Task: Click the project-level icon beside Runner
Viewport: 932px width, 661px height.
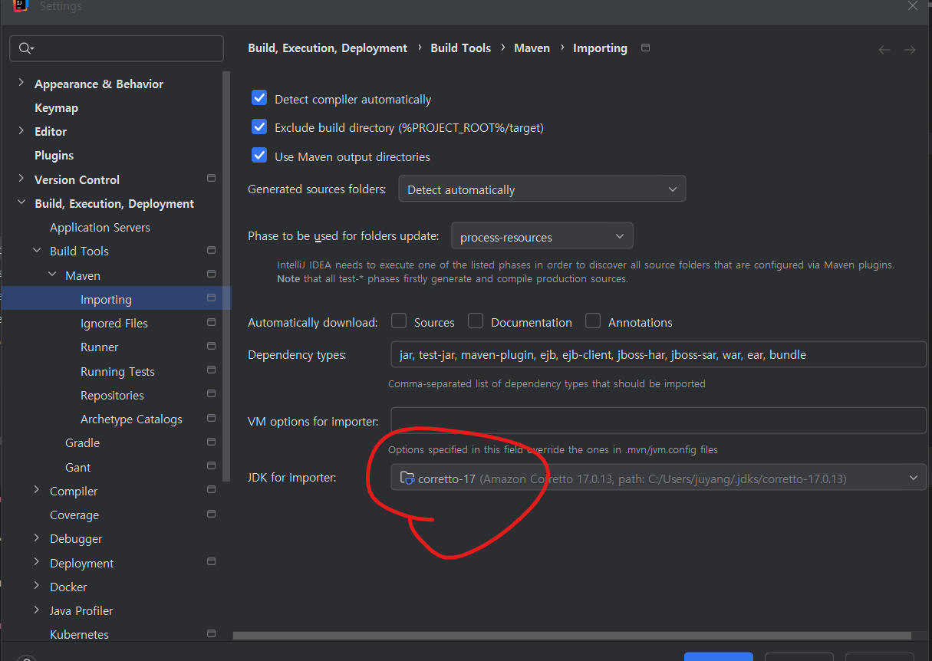Action: [x=211, y=346]
